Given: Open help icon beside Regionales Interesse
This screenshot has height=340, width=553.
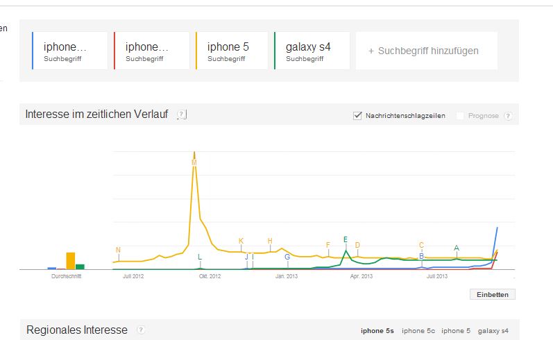Looking at the screenshot, I should [141, 330].
